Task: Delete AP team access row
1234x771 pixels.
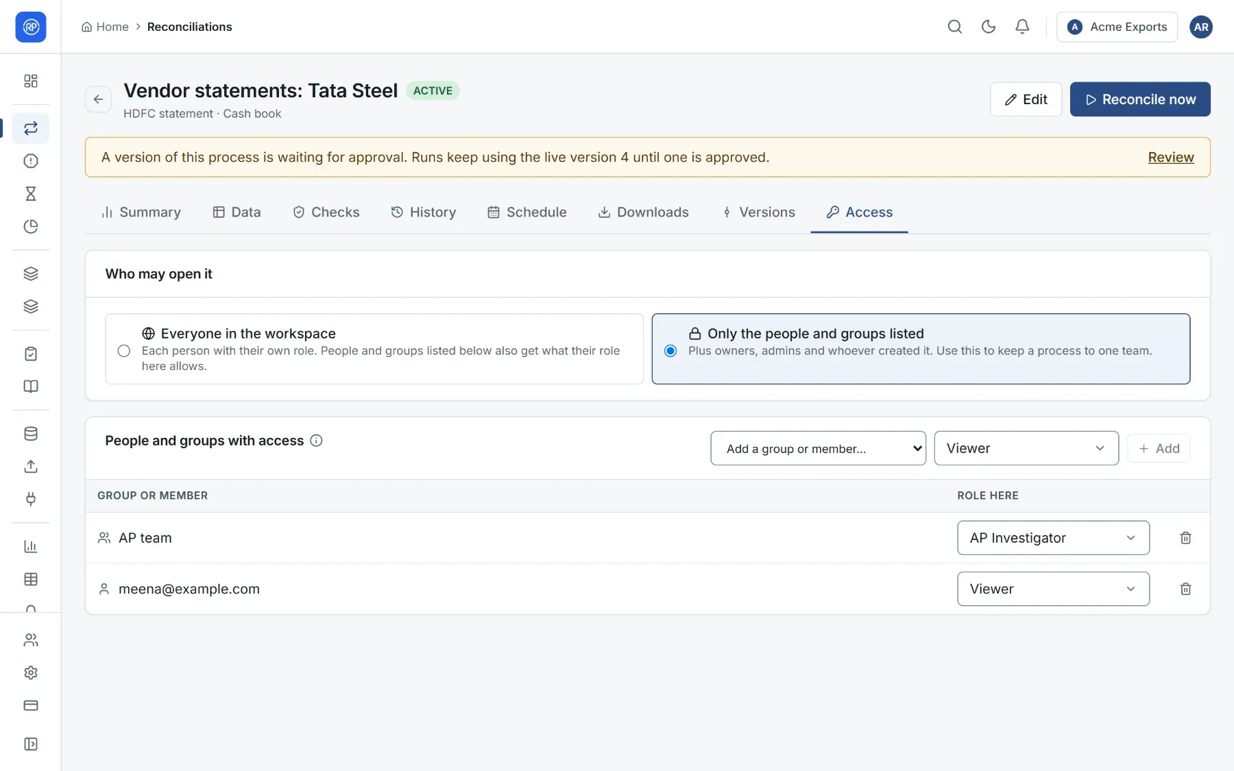Action: [x=1185, y=538]
